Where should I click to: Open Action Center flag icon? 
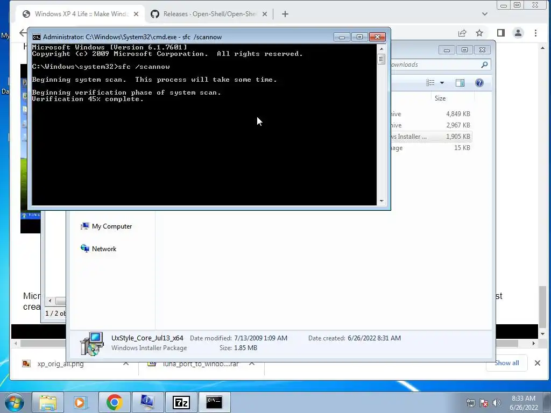(484, 403)
